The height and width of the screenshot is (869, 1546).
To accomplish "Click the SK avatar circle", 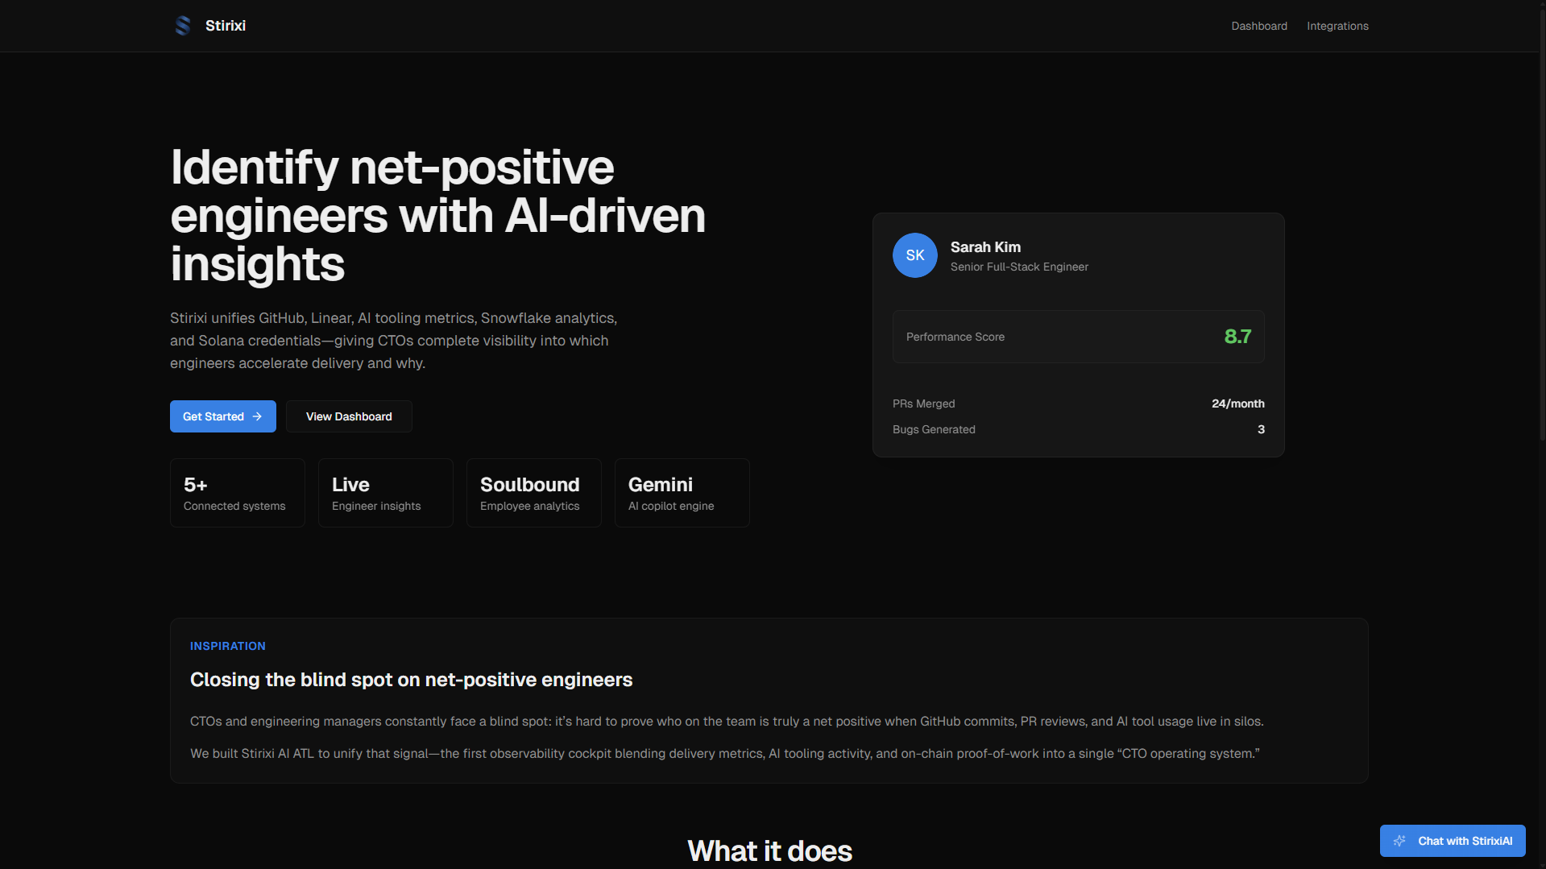I will click(915, 255).
